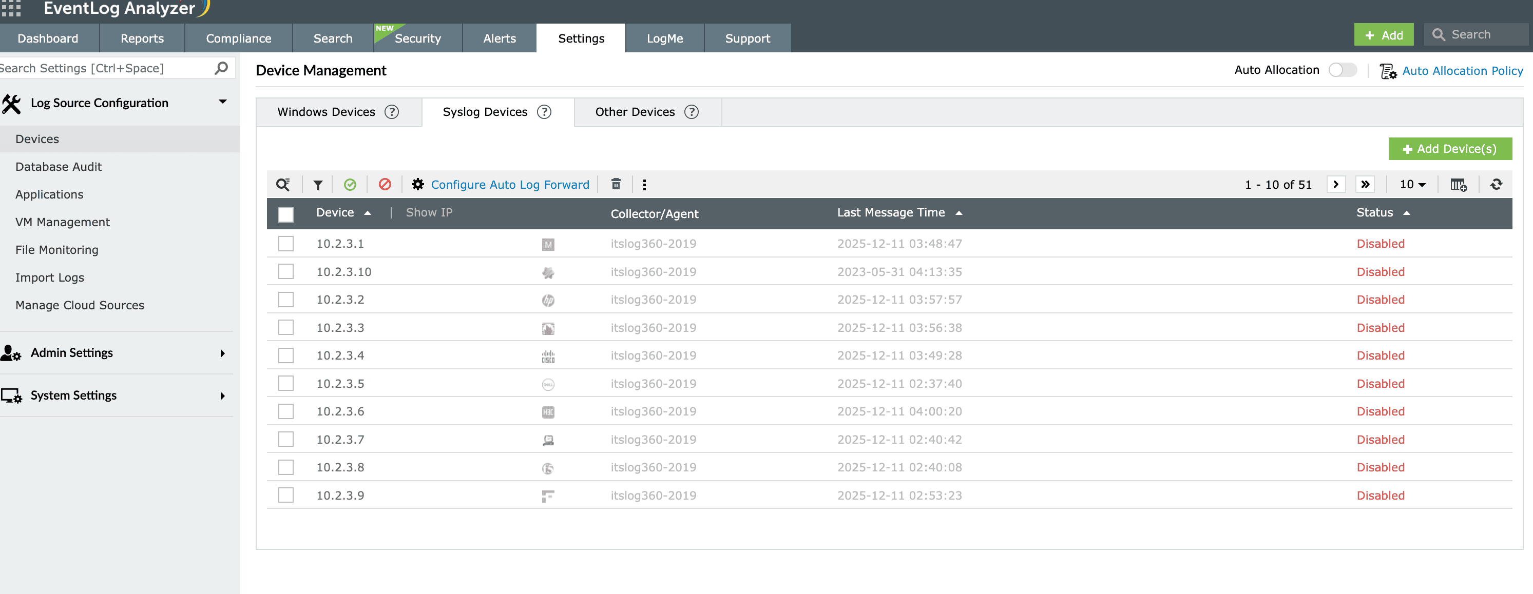Click the Auto Allocation Policy icon
Screen dimensions: 1533x594
click(1388, 71)
